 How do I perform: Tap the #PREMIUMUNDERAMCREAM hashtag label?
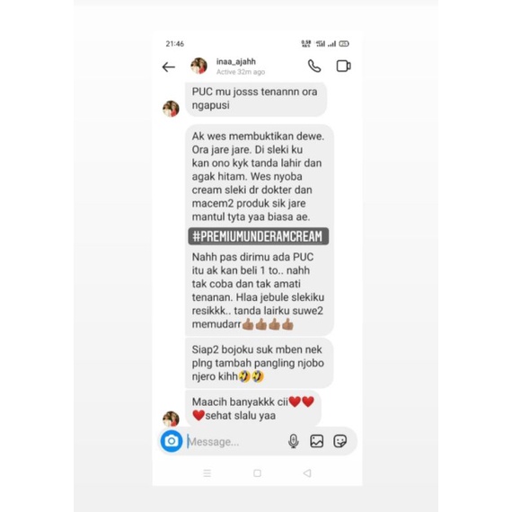point(259,236)
